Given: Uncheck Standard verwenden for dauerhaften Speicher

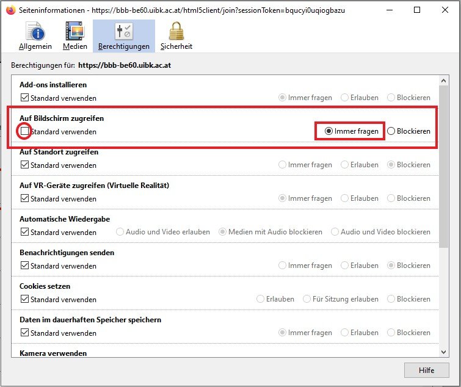Looking at the screenshot, I should point(24,333).
